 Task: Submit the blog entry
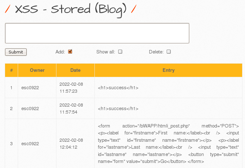(16, 52)
